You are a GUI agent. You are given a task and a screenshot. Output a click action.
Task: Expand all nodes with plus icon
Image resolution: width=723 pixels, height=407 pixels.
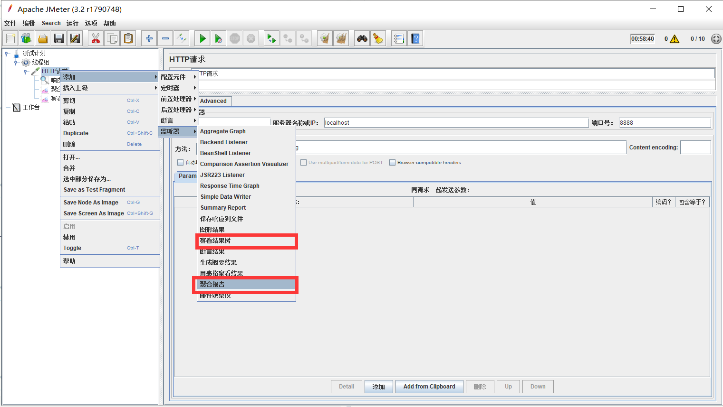coord(149,38)
